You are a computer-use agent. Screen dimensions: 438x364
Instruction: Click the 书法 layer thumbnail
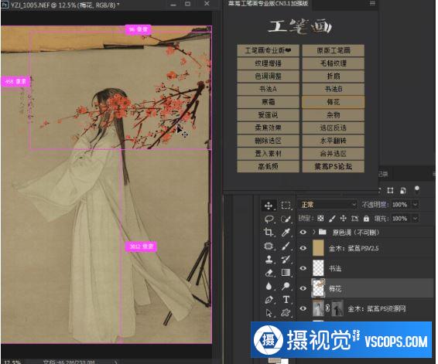(x=318, y=268)
